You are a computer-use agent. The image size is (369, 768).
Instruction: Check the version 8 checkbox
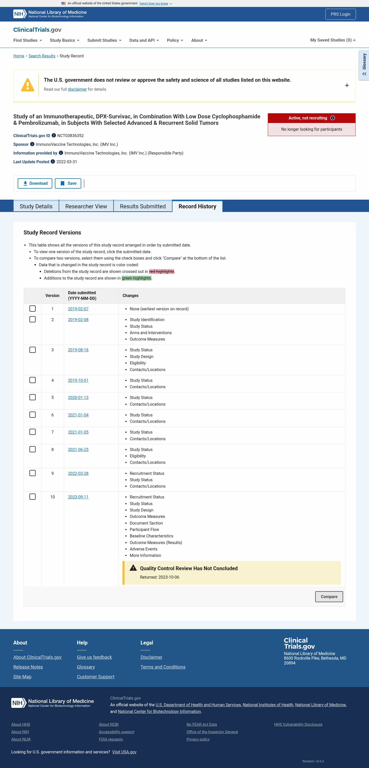33,449
